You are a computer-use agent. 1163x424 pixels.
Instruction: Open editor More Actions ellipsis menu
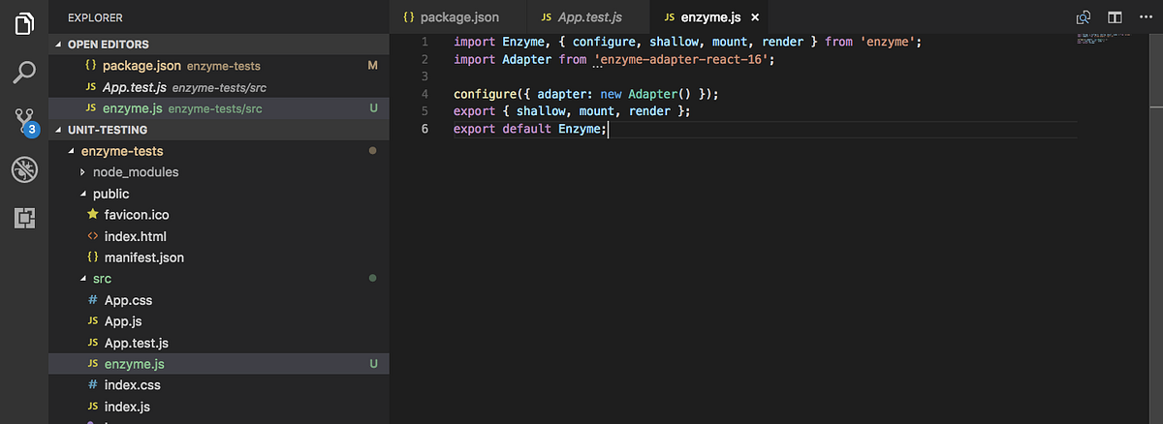pyautogui.click(x=1145, y=17)
